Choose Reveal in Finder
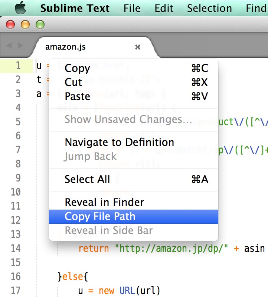 tap(134, 202)
